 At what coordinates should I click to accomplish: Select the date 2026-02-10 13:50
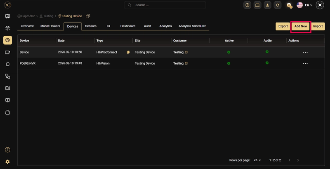pos(70,52)
